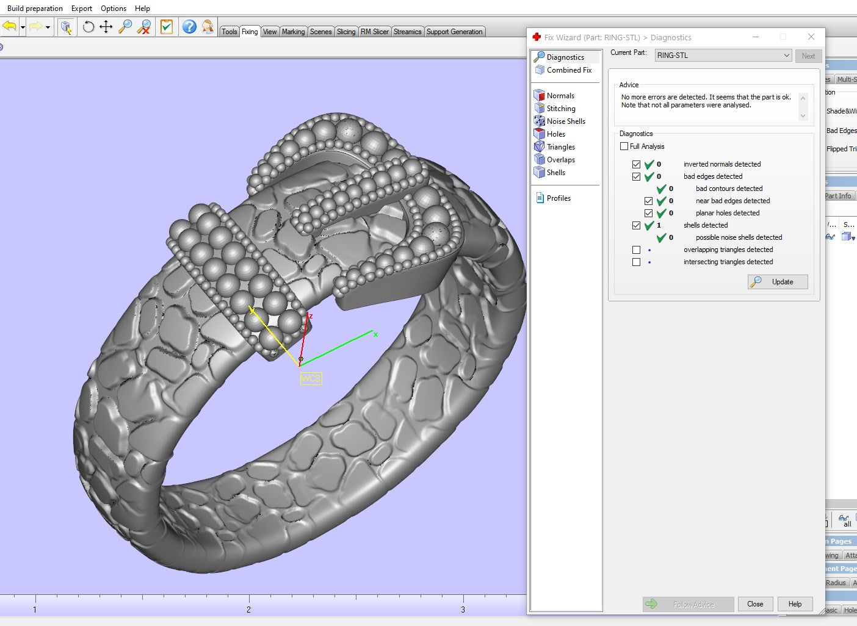The height and width of the screenshot is (626, 857).
Task: Click the rotate view tool icon
Action: point(89,27)
